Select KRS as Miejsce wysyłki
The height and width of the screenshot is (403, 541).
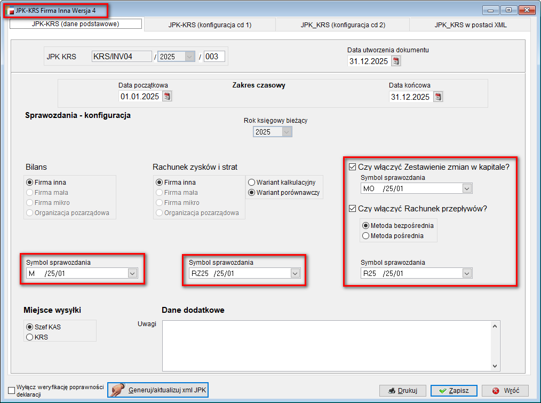[29, 337]
